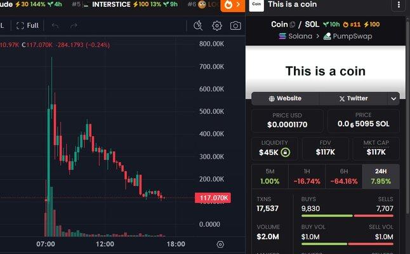This screenshot has height=254, width=410.
Task: Select the 24H timeframe tab
Action: point(381,176)
